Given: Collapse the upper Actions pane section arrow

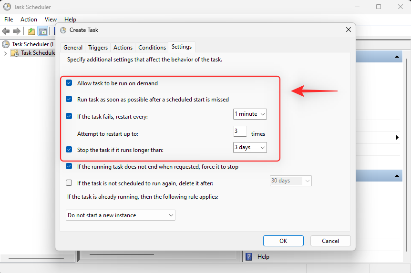Looking at the screenshot, I should pos(397,57).
